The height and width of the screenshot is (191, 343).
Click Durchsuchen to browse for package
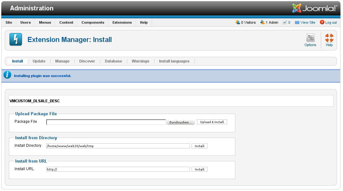(181, 122)
